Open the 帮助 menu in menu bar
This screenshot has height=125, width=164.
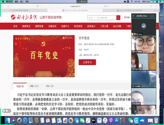(27, 1)
